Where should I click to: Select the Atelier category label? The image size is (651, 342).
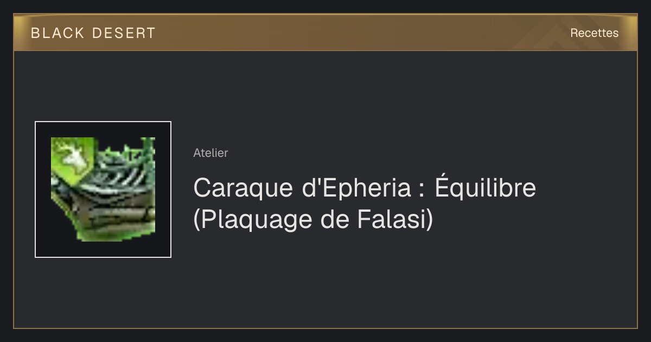210,153
